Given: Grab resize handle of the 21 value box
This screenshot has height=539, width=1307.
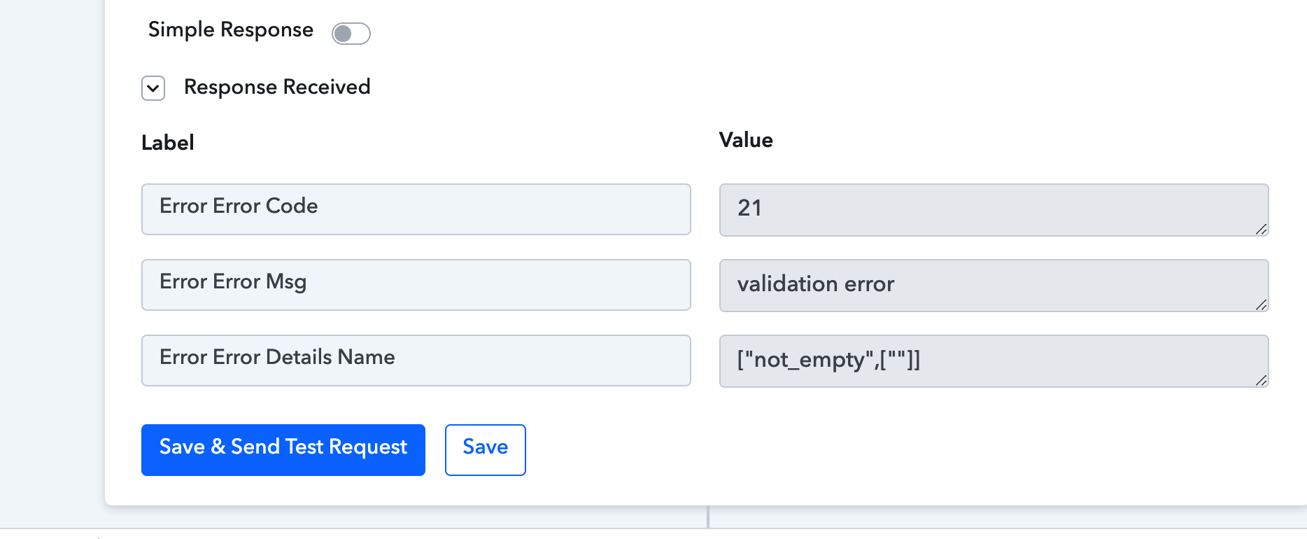Looking at the screenshot, I should click(x=1262, y=229).
